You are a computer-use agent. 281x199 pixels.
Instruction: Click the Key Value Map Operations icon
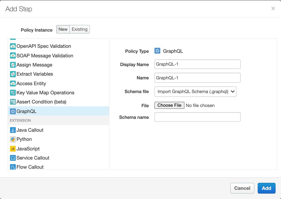13,93
